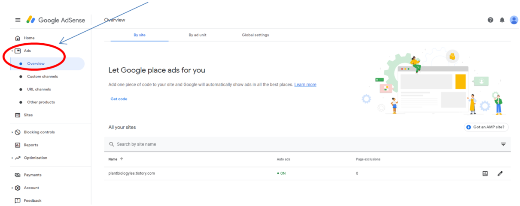Click the Page exclusions column header

pos(368,159)
